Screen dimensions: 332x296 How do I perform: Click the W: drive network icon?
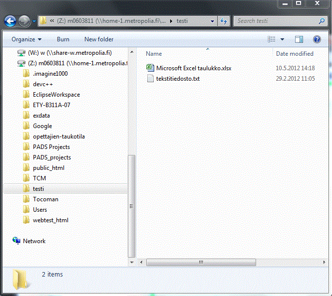[21, 53]
